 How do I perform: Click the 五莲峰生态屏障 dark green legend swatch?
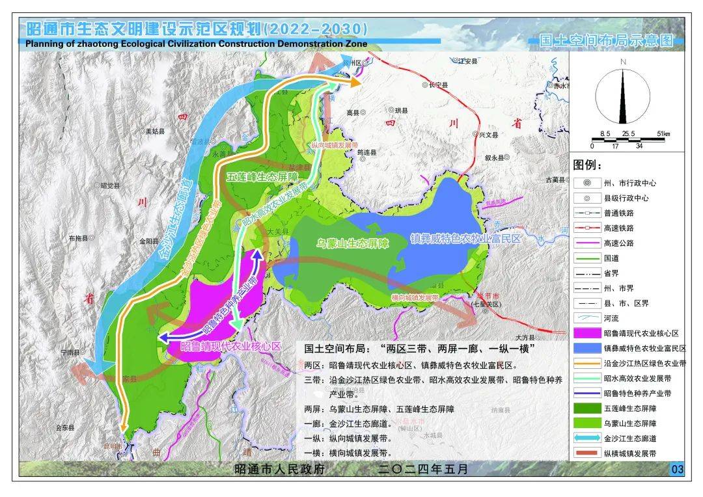(587, 409)
